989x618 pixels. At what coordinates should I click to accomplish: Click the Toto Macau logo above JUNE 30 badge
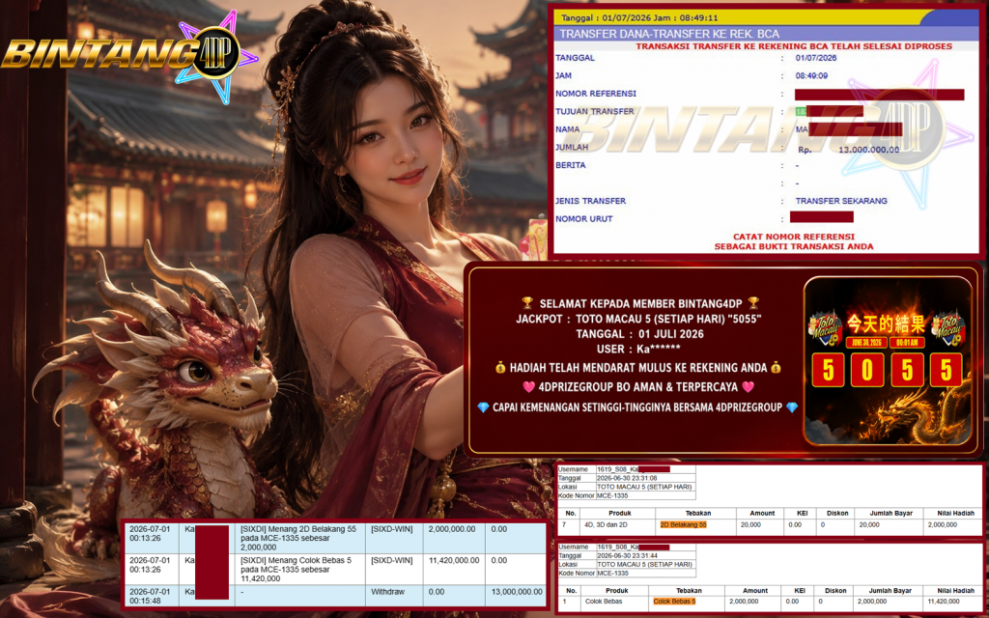coord(825,327)
